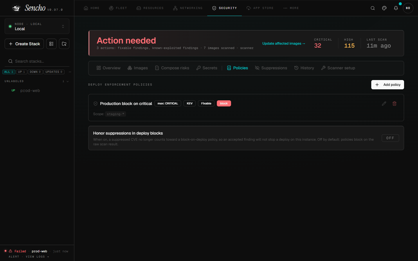Screen dimensions: 418x261
Task: Click the 11m ago last scan value
Action: point(379,46)
